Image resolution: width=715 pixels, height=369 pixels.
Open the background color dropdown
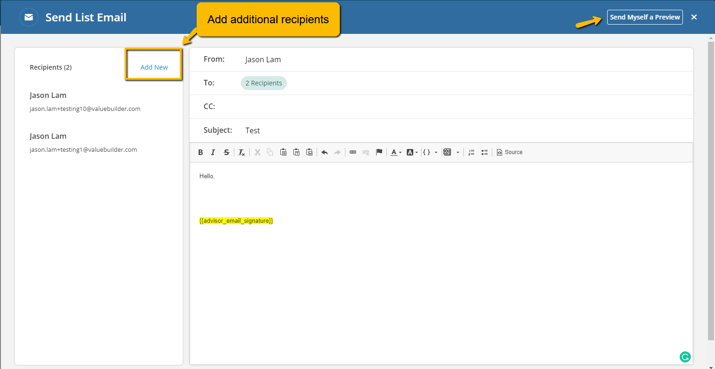[412, 152]
